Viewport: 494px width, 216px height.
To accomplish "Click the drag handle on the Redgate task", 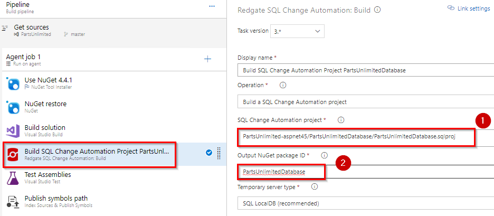I will coord(219,153).
